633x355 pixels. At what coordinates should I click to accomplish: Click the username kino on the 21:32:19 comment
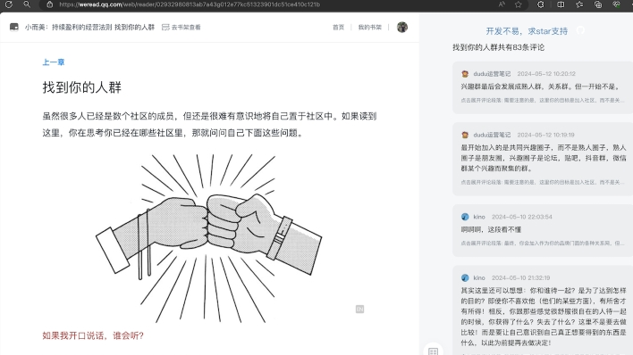pos(479,278)
